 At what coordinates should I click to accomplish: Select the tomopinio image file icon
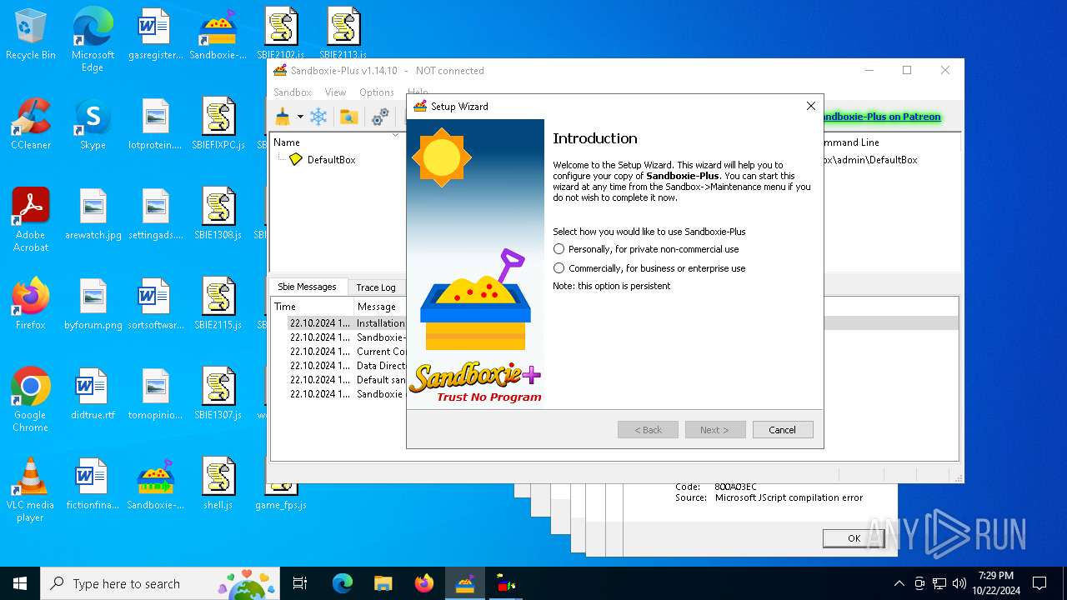click(155, 394)
